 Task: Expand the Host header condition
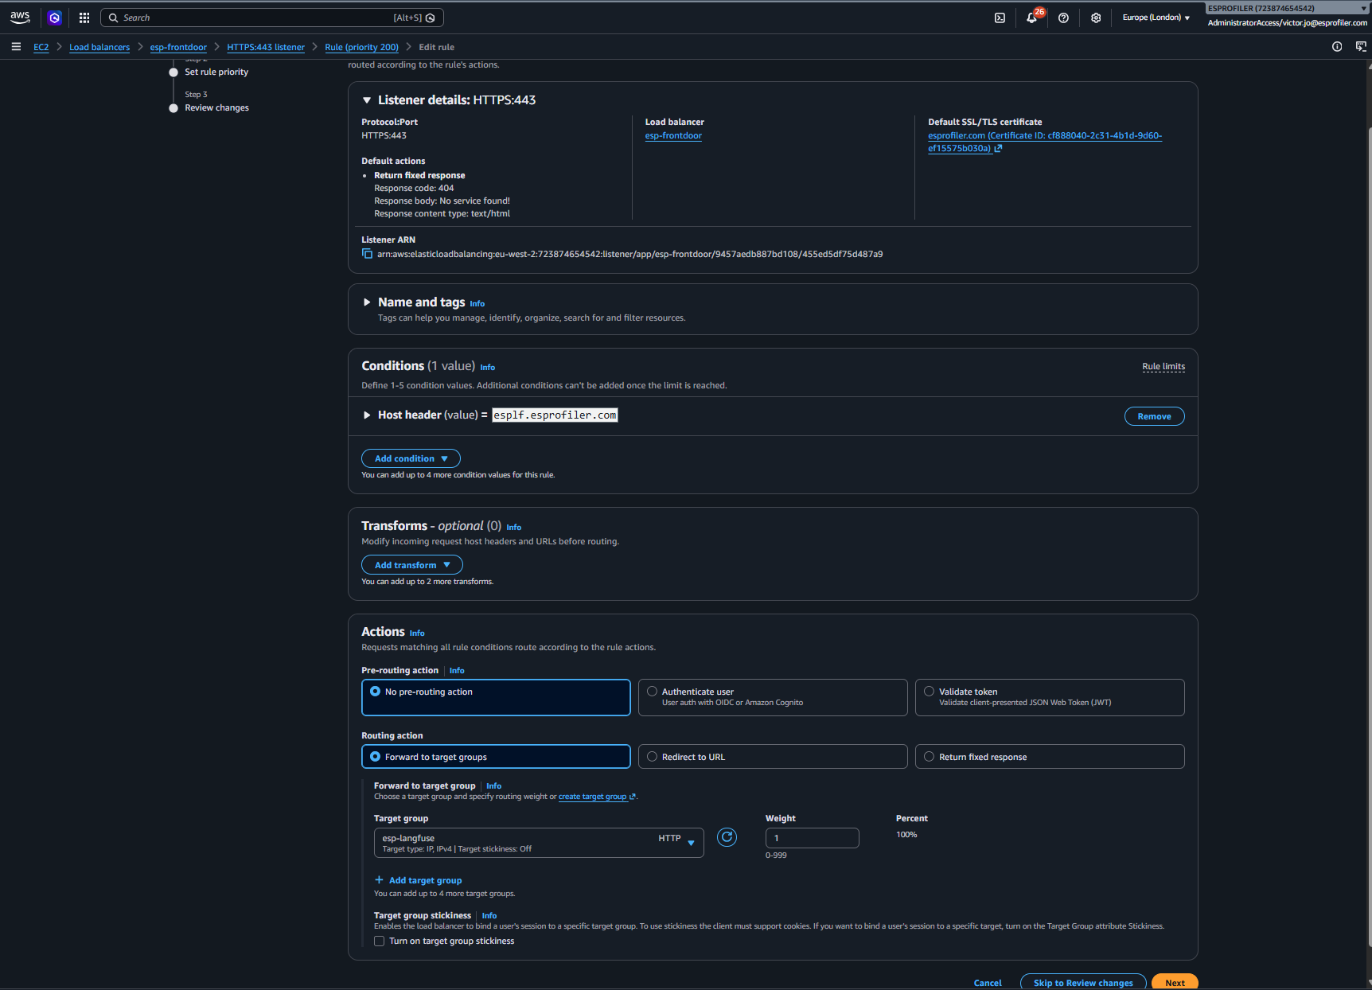click(367, 415)
